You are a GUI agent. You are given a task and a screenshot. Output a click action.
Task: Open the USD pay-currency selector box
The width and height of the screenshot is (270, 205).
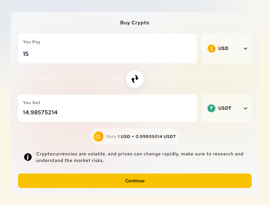[x=227, y=48]
